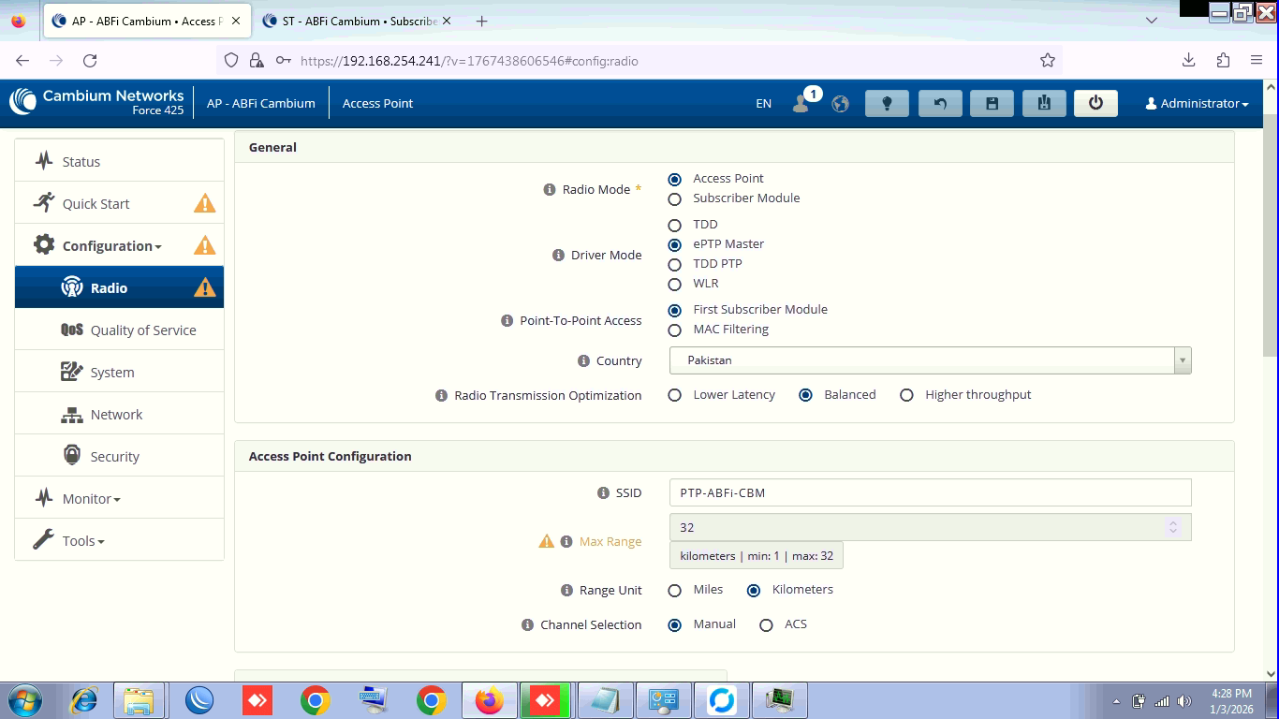Enable ACS channel selection
This screenshot has height=719, width=1279.
[x=766, y=625]
